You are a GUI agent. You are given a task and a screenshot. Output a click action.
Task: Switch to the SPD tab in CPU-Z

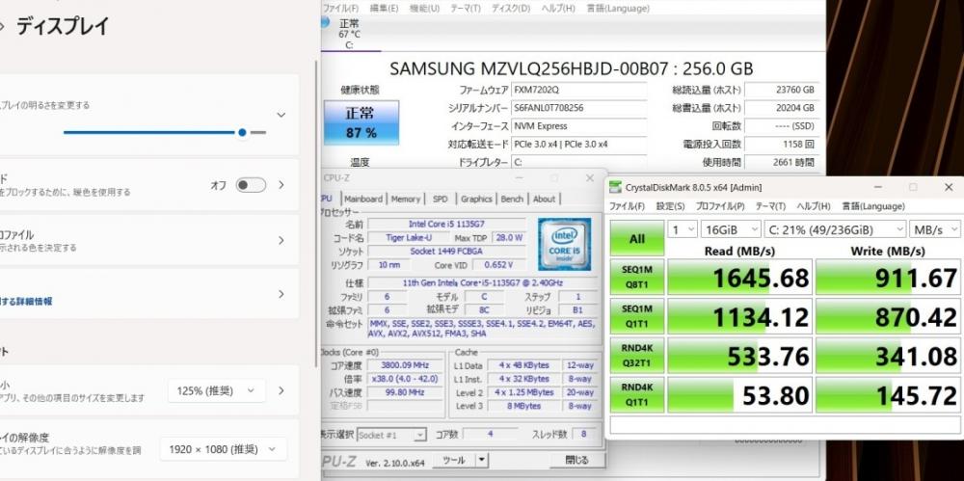[x=441, y=199]
